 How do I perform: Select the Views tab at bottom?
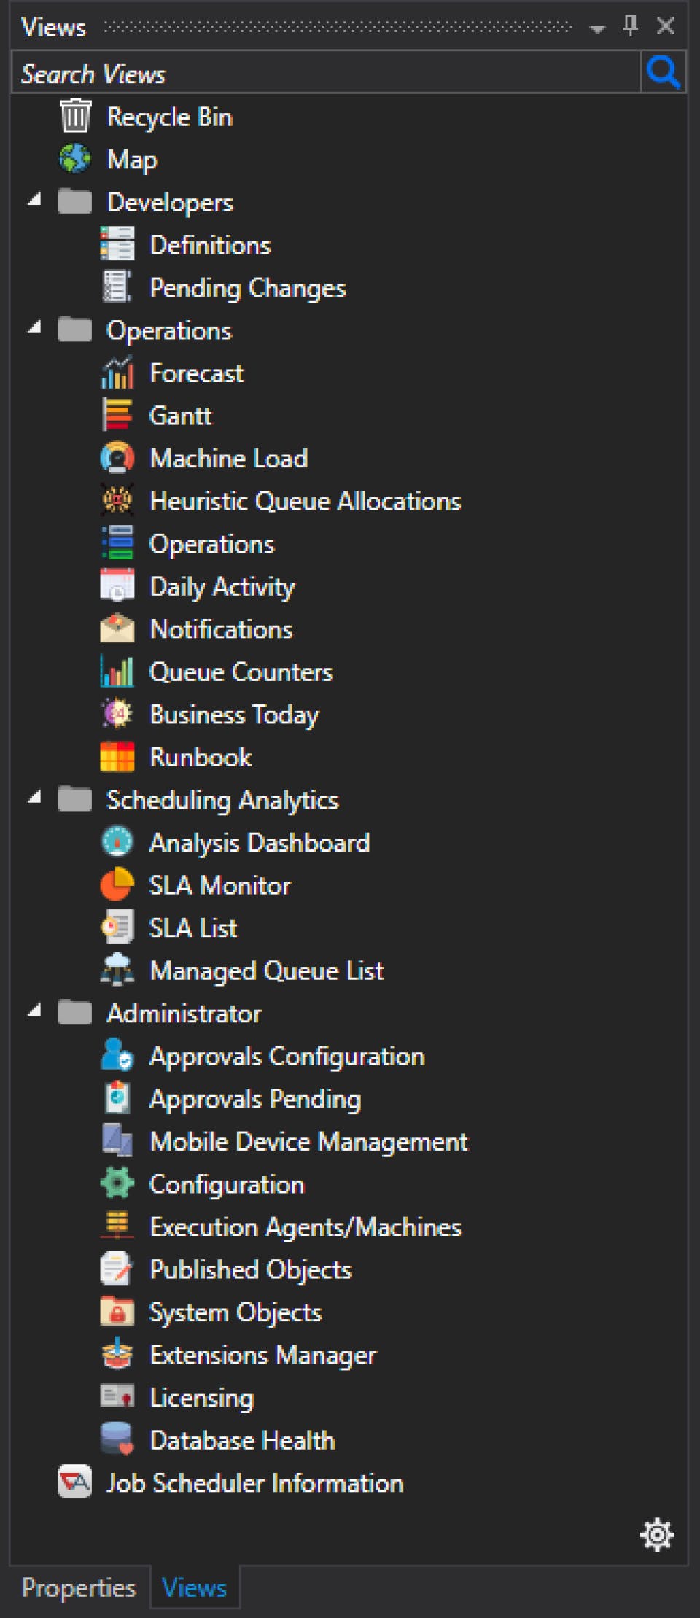[194, 1588]
